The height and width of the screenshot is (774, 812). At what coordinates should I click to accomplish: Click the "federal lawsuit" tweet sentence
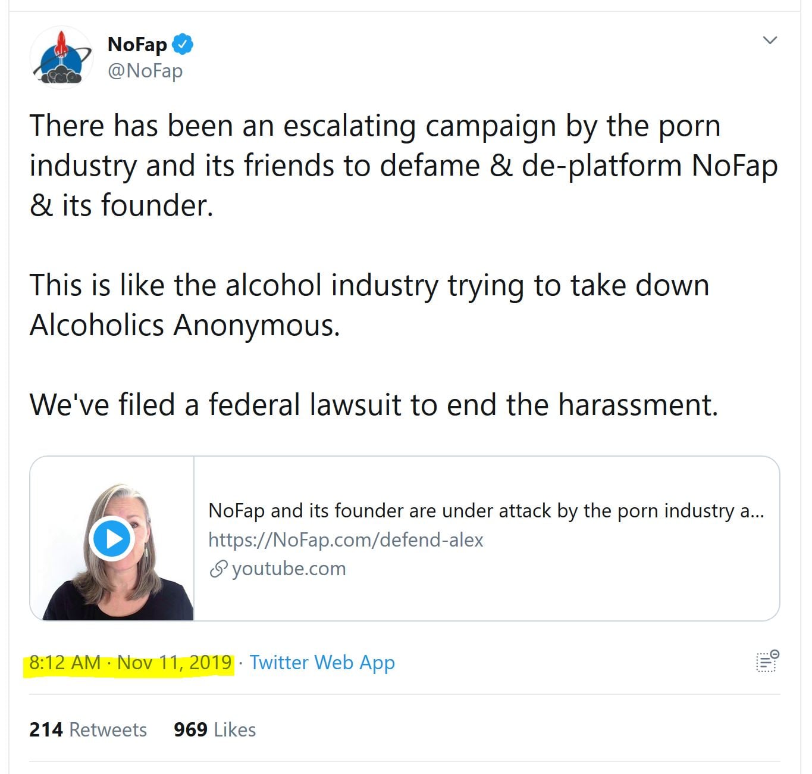point(374,405)
